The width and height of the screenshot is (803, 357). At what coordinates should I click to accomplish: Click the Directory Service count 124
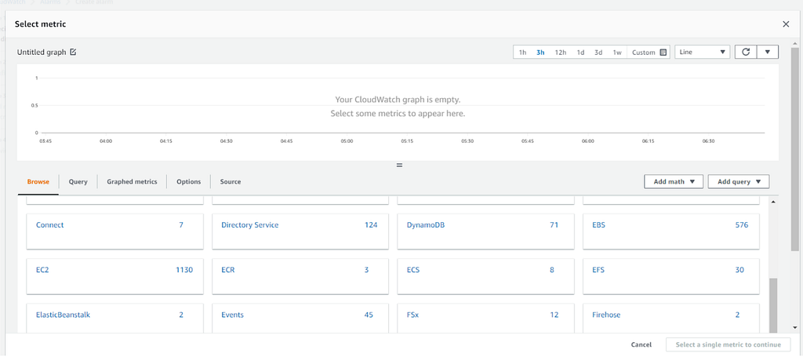[x=371, y=225]
